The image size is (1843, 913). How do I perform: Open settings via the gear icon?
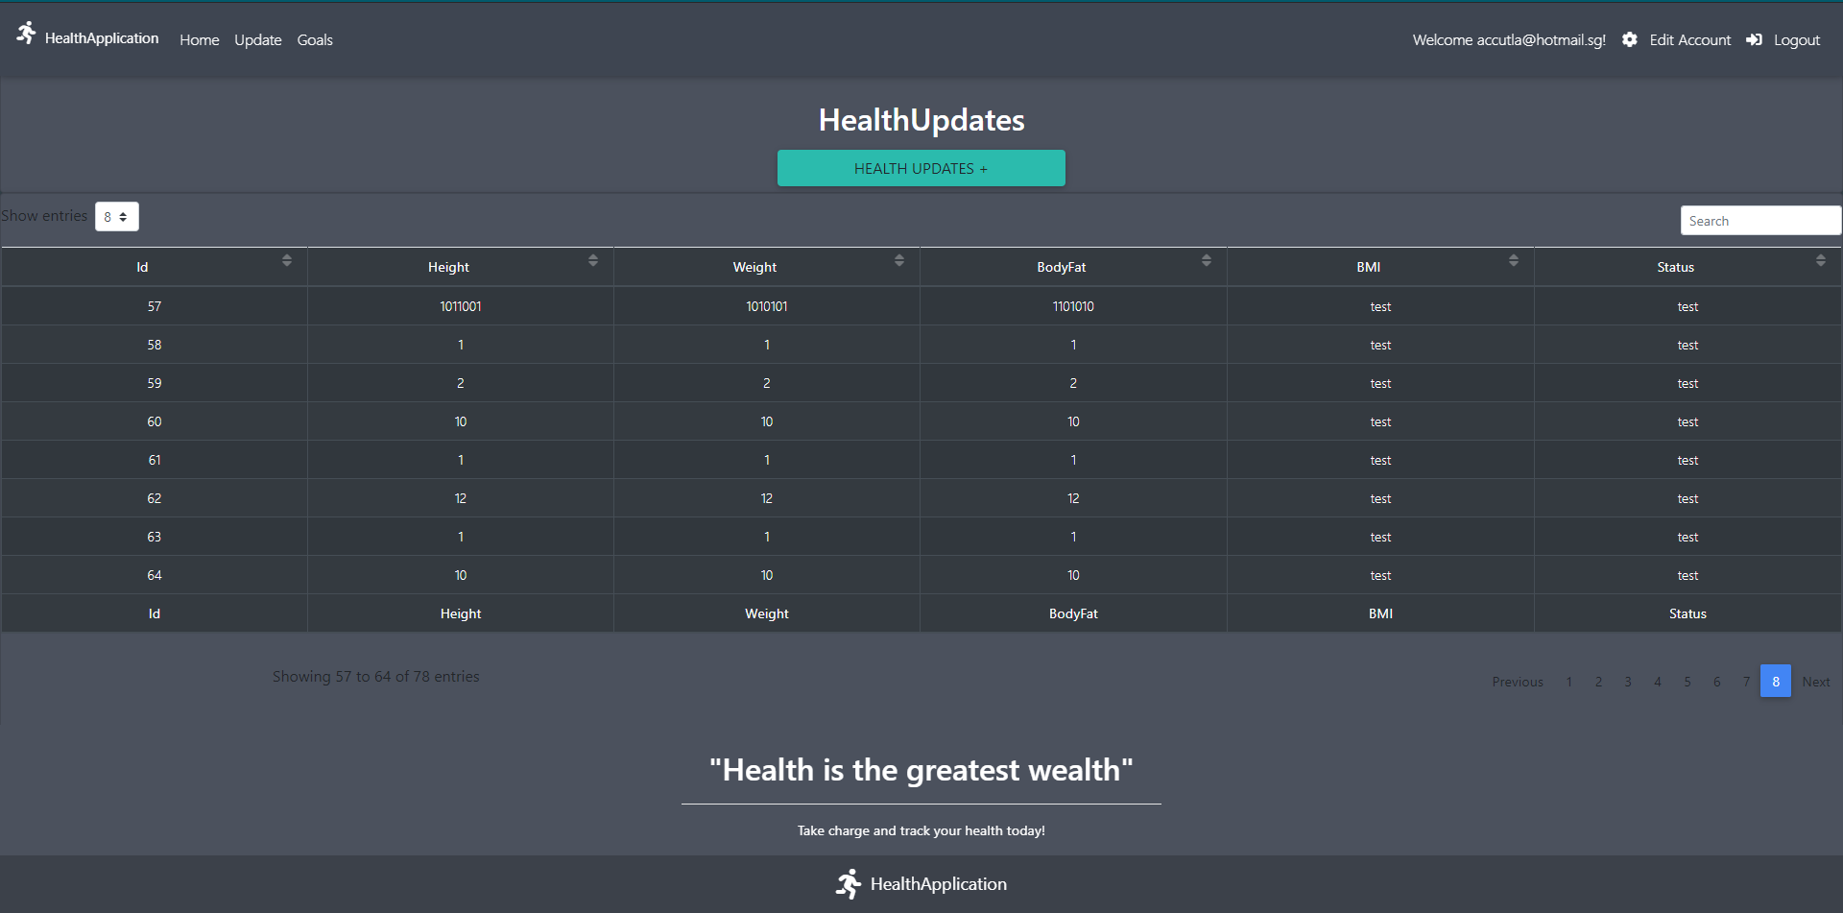pyautogui.click(x=1629, y=39)
